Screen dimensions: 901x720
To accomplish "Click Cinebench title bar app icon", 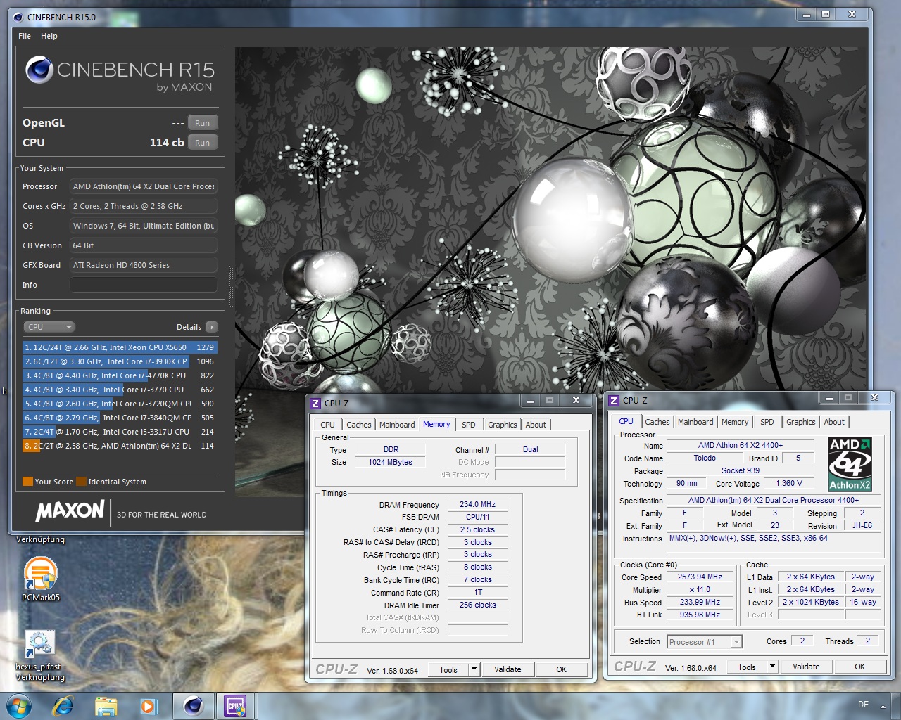I will tap(17, 17).
